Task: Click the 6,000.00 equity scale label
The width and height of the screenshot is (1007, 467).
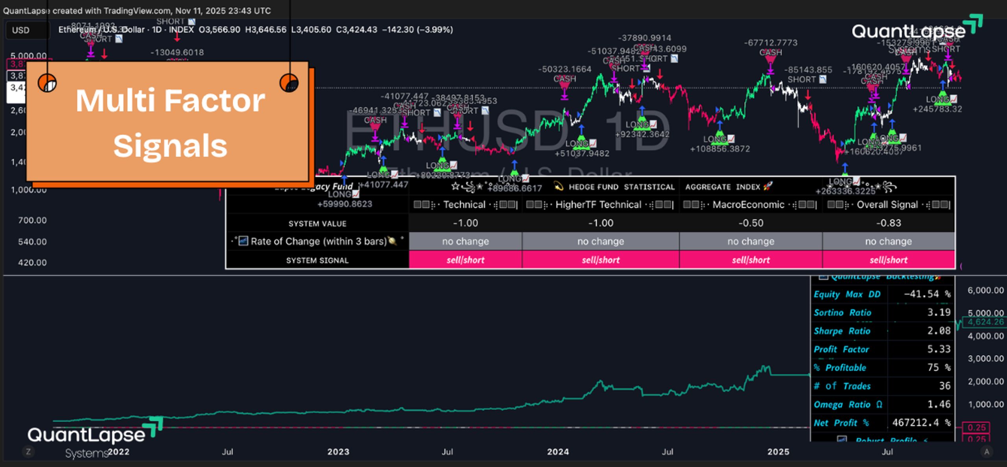Action: pyautogui.click(x=985, y=290)
